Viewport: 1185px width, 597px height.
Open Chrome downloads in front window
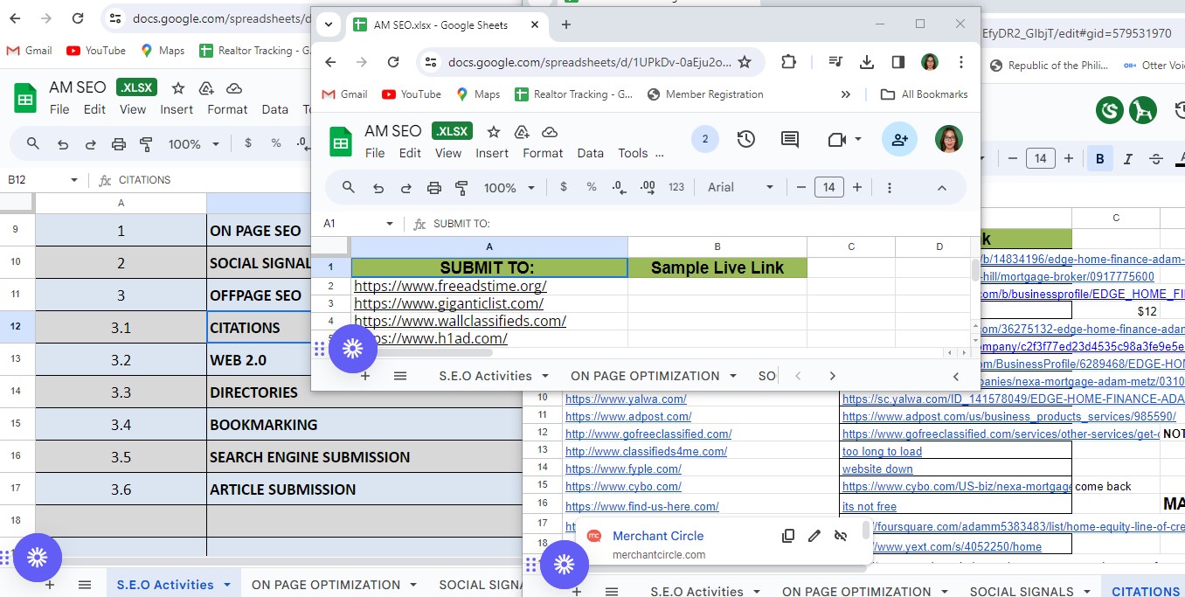pyautogui.click(x=867, y=62)
